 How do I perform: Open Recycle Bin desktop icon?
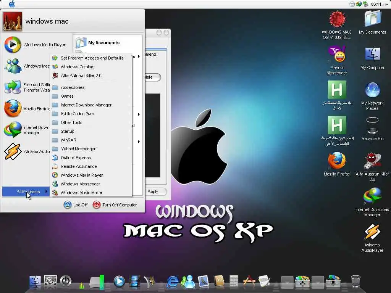tap(373, 129)
